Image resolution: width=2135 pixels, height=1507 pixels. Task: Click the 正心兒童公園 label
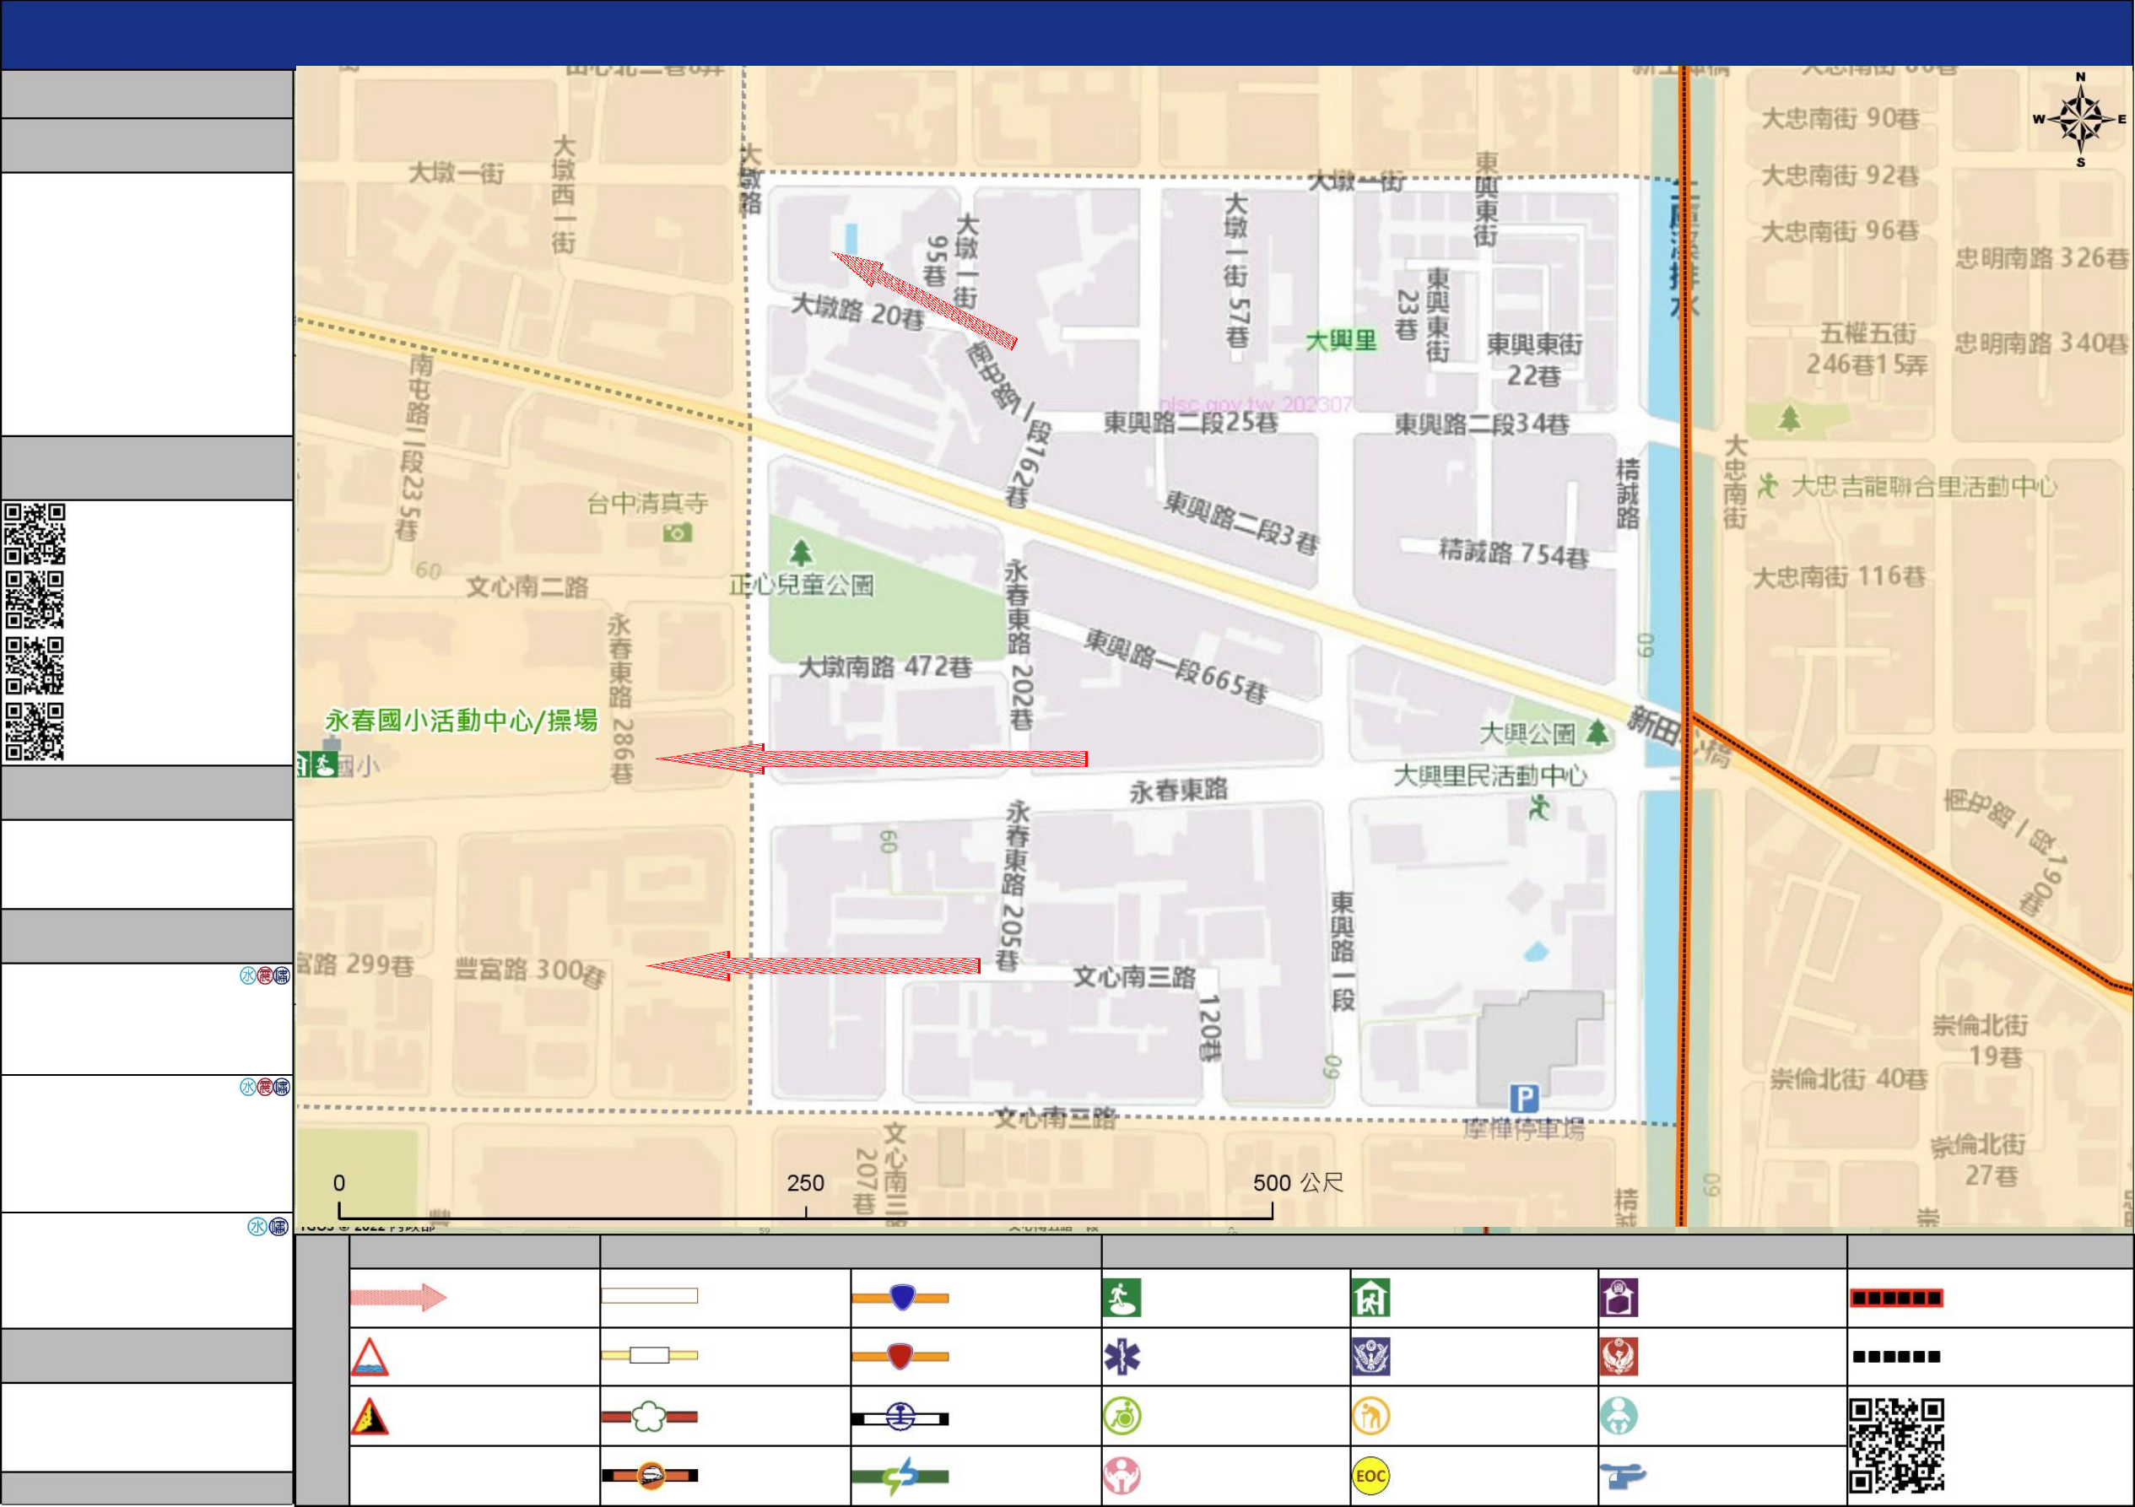click(x=802, y=586)
